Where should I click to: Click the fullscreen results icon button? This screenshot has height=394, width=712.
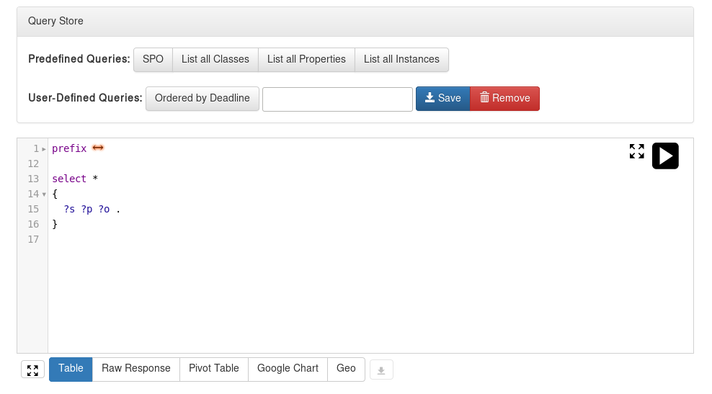[x=32, y=370]
